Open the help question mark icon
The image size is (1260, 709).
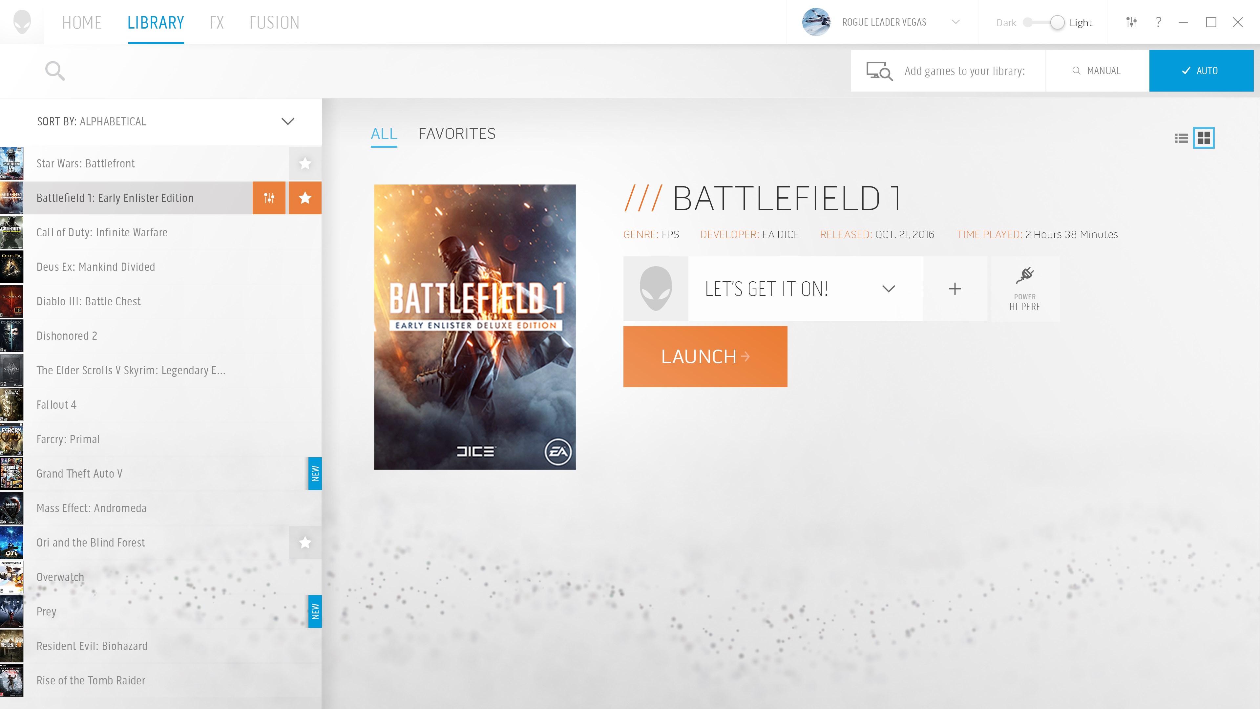(1158, 22)
